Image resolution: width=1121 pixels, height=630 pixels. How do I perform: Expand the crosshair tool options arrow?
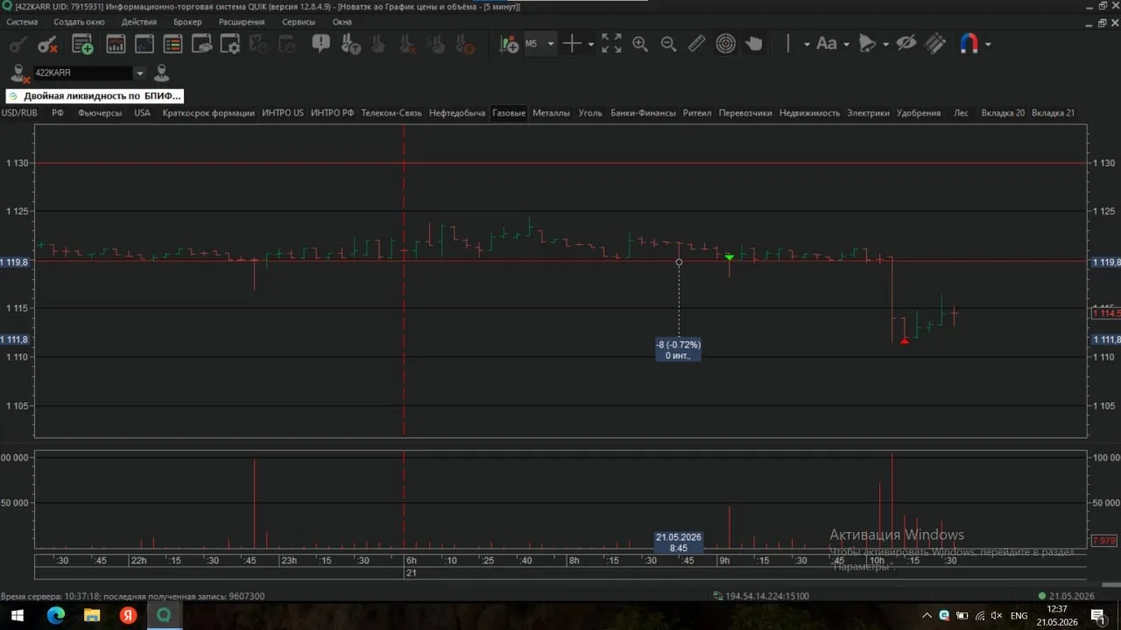click(591, 44)
